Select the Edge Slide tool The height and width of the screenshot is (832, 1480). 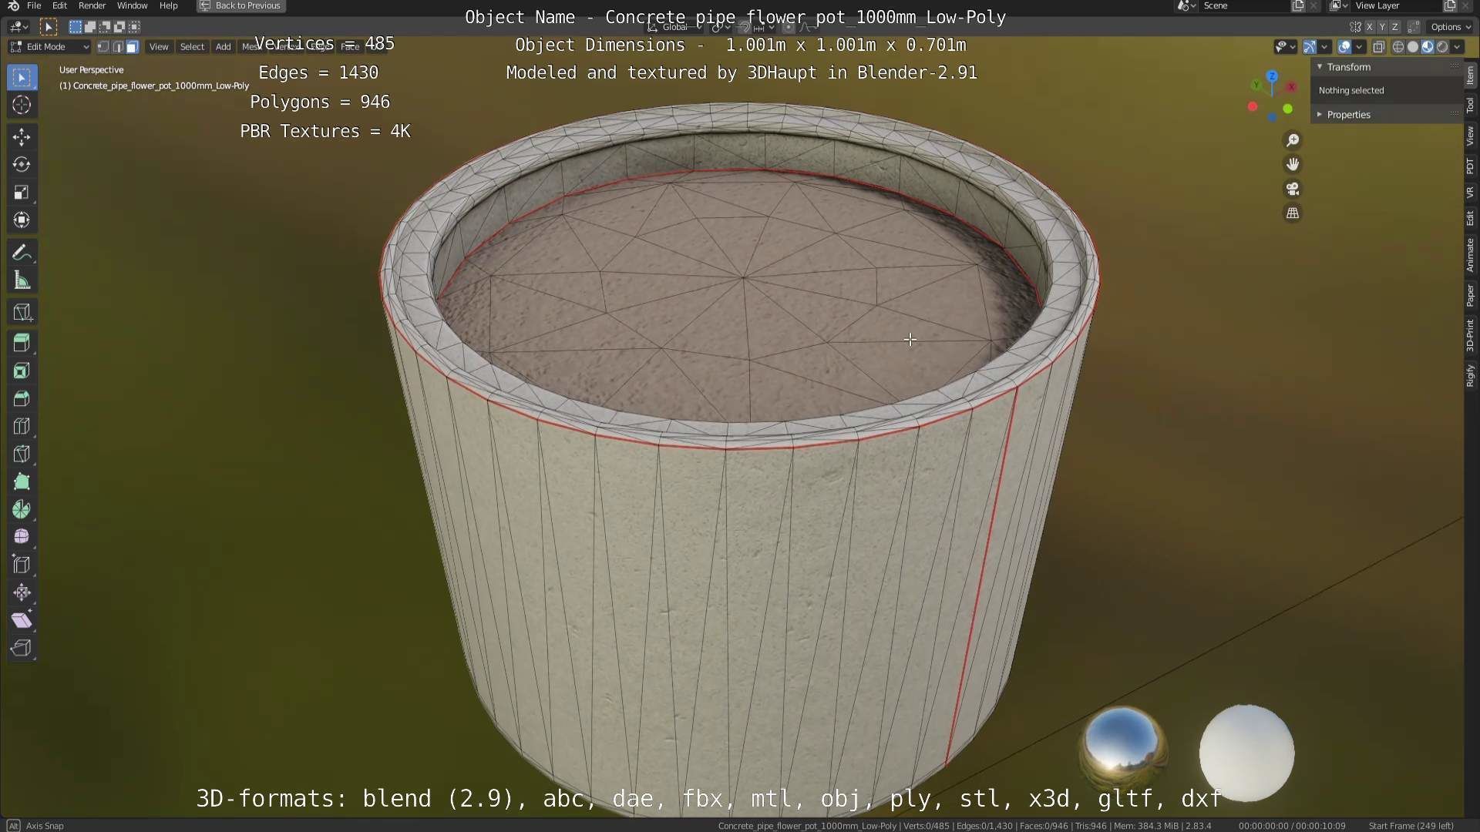point(22,565)
